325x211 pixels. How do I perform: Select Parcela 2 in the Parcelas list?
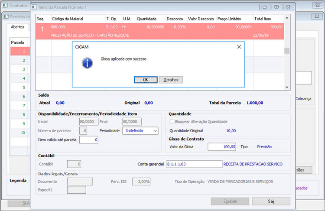20,60
